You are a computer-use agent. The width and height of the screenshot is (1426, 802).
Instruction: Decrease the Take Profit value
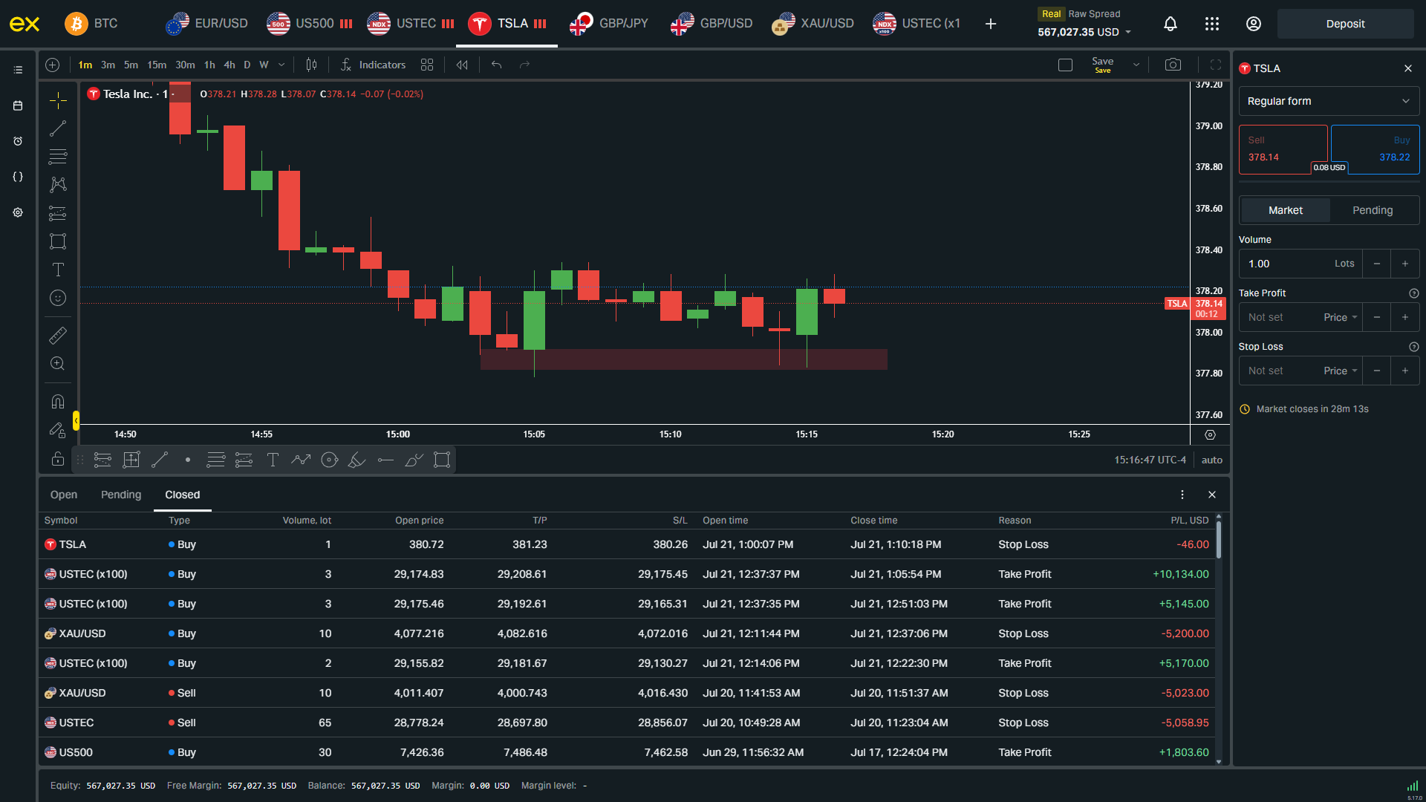tap(1376, 317)
